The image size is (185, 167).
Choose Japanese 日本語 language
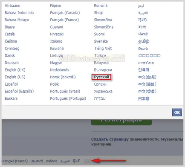coord(144,98)
